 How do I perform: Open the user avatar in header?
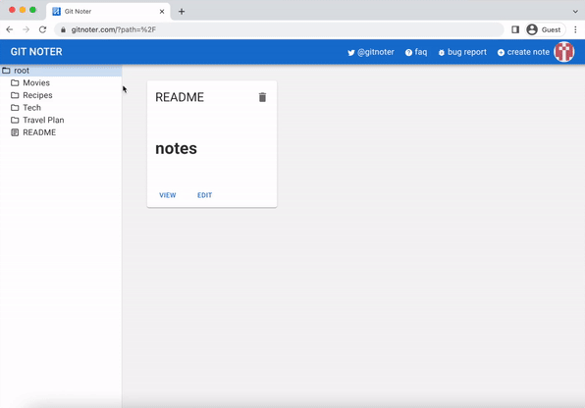(x=564, y=52)
